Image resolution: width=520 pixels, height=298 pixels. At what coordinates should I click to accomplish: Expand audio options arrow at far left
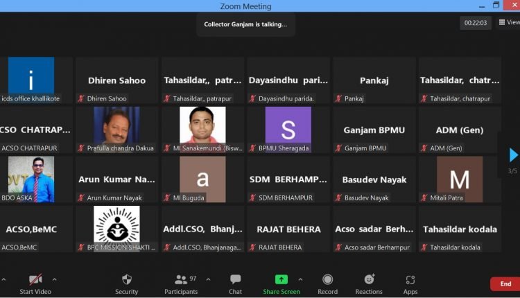point(3,279)
